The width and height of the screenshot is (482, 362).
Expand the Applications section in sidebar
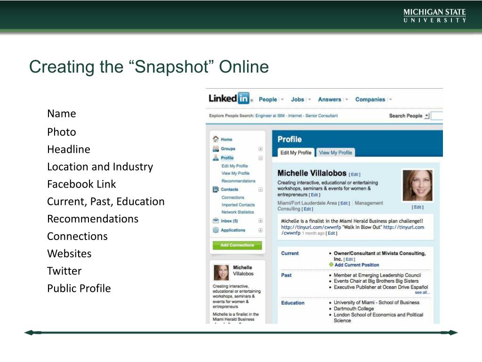(260, 230)
